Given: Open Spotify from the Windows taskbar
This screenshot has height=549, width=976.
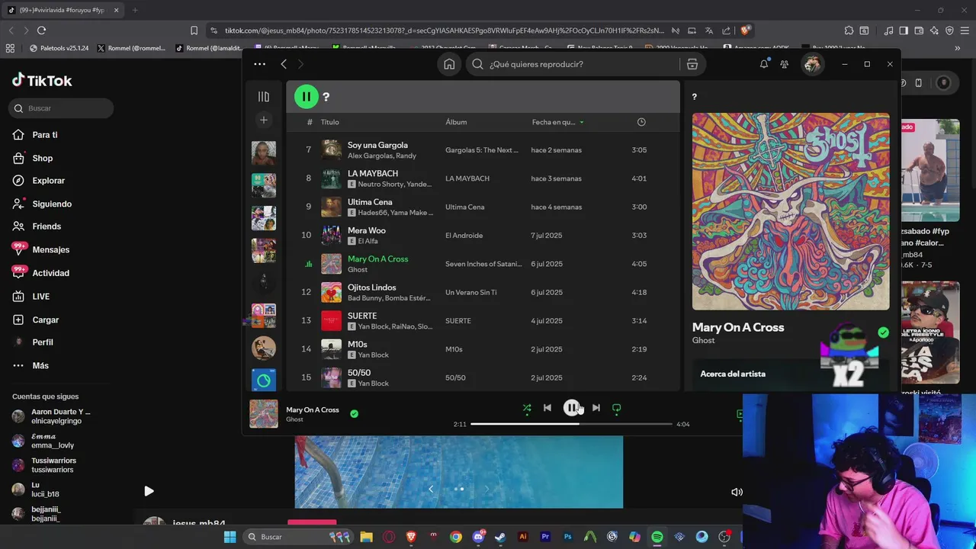Looking at the screenshot, I should (657, 537).
